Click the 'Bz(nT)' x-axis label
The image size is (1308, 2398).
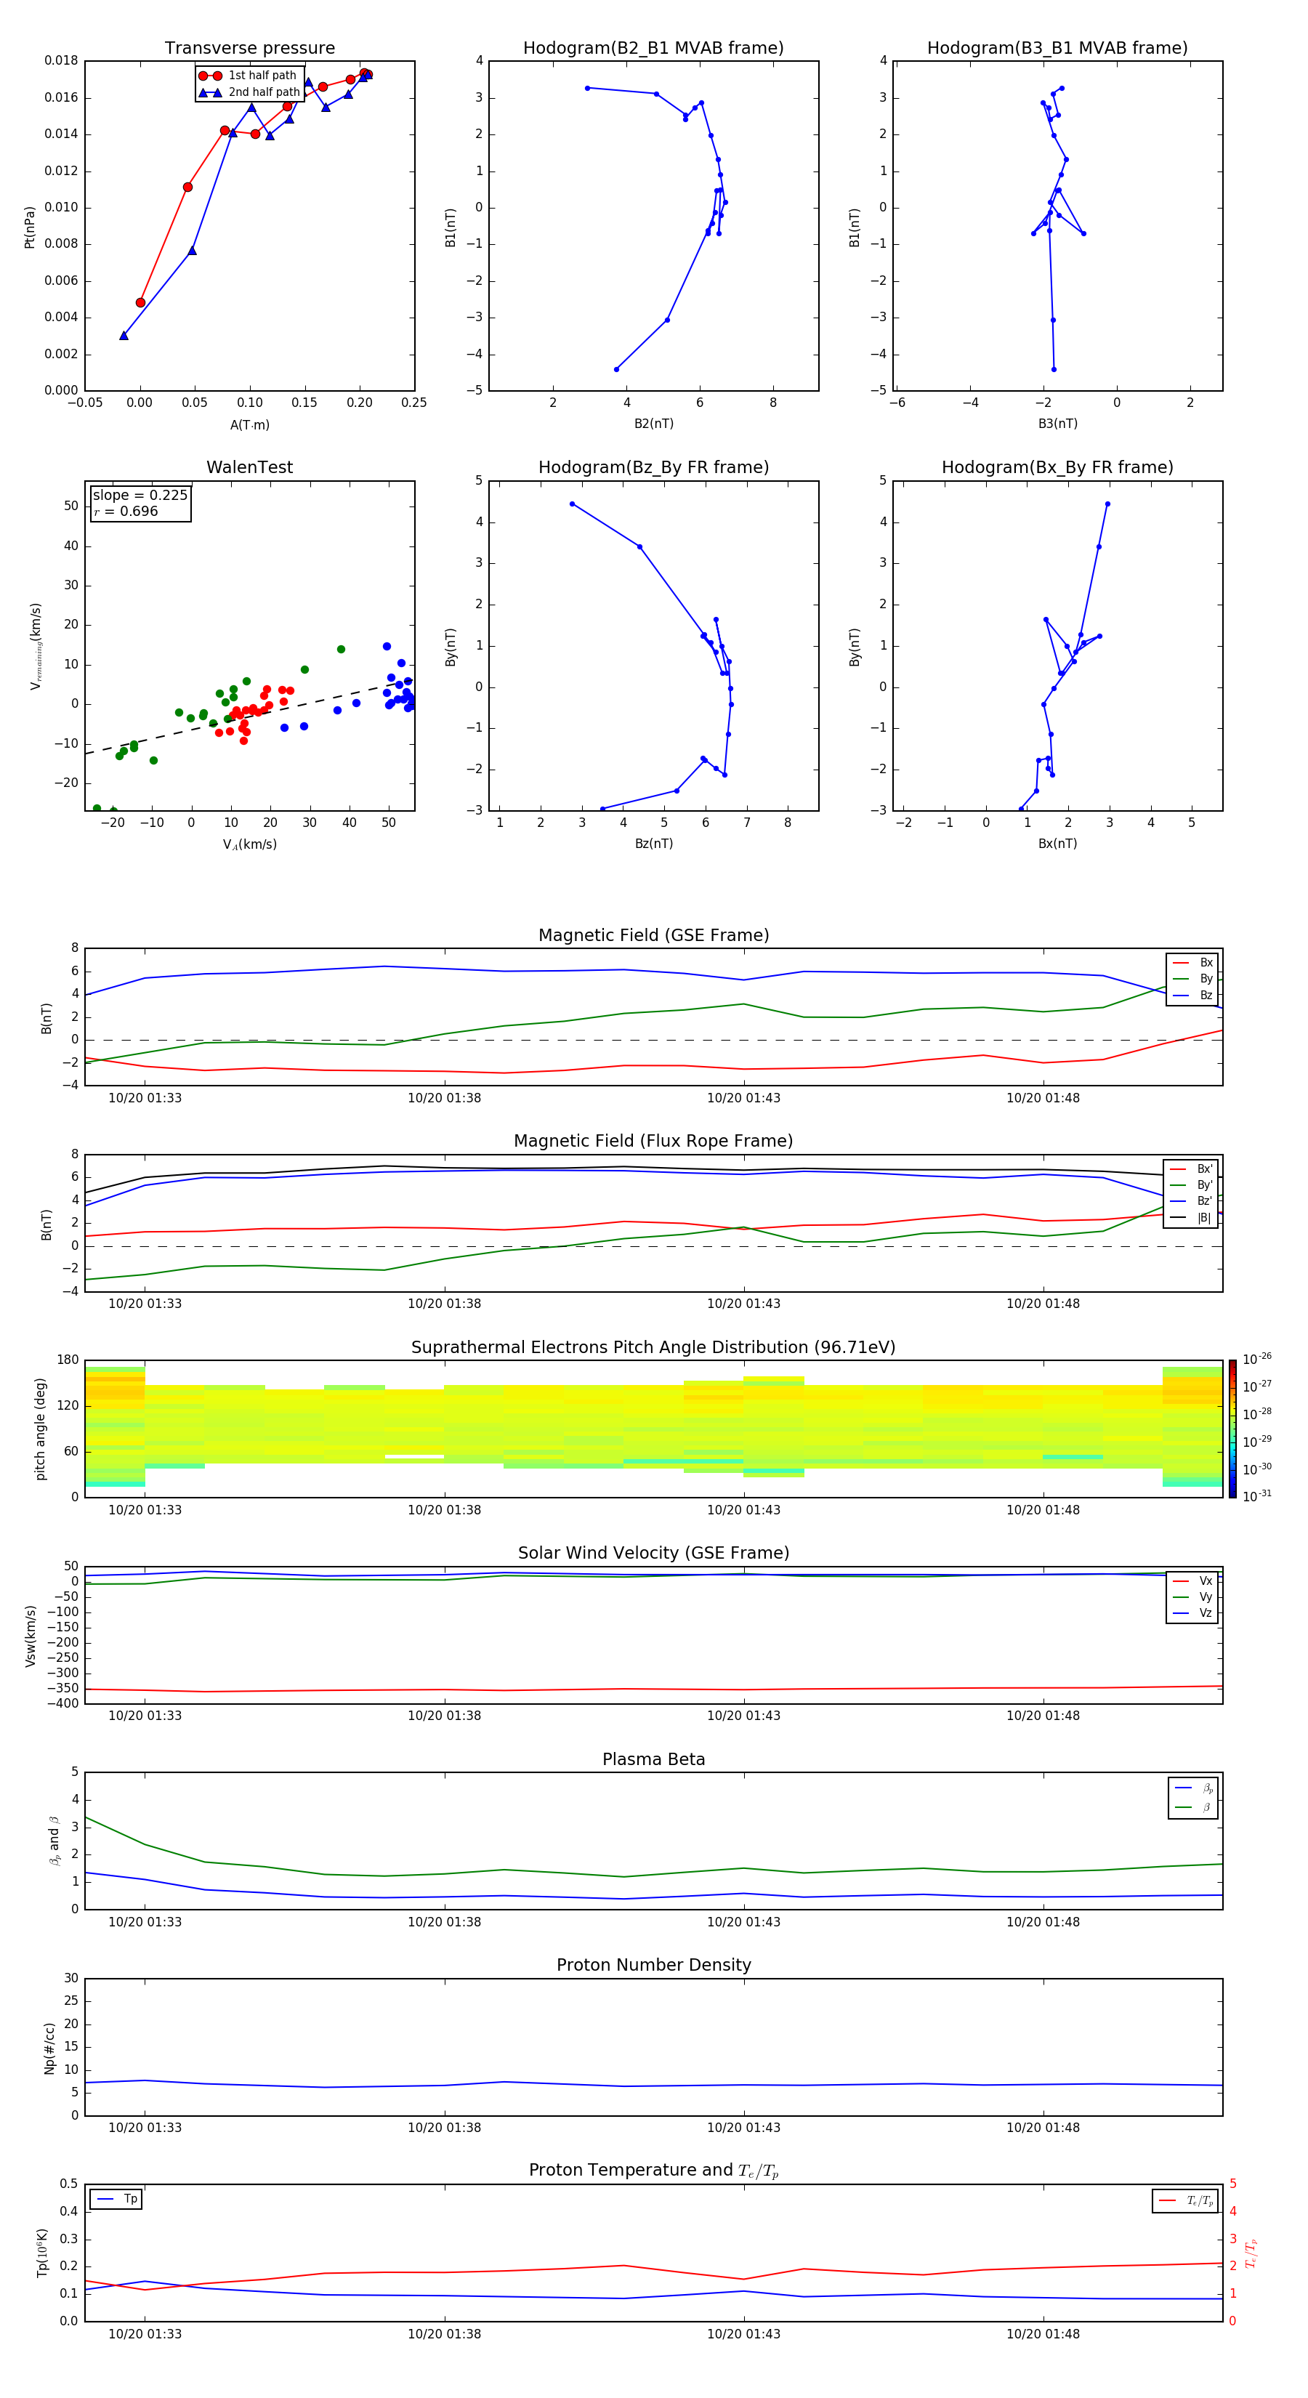pyautogui.click(x=653, y=844)
